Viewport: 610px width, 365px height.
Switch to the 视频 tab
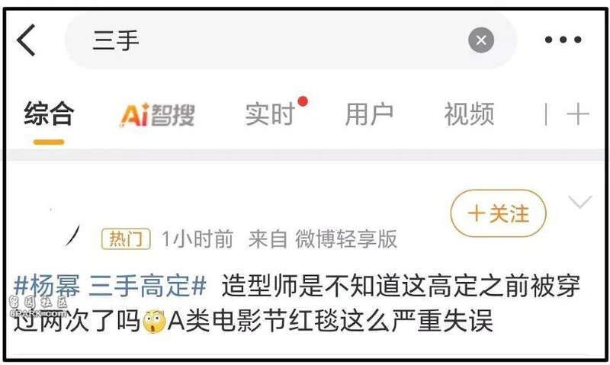click(469, 114)
